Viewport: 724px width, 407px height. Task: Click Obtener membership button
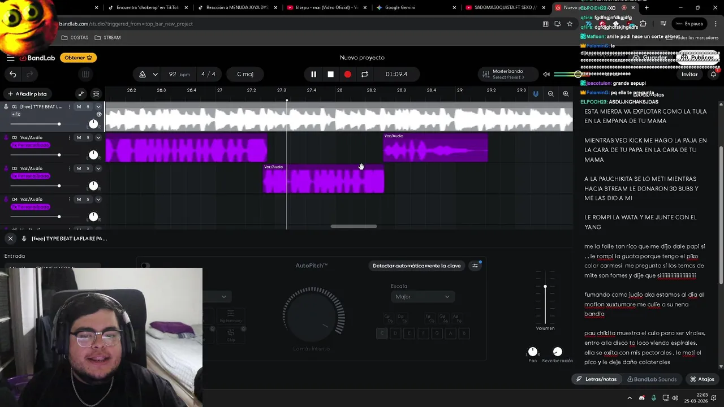coord(78,58)
